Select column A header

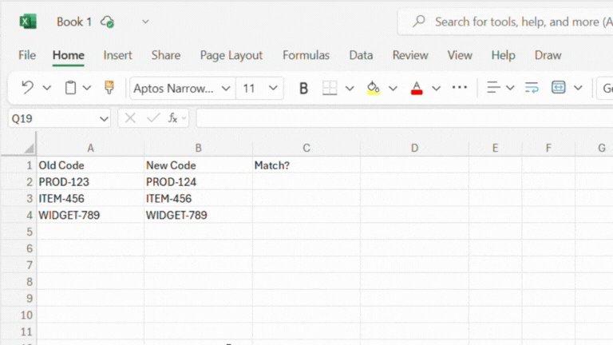tap(90, 148)
